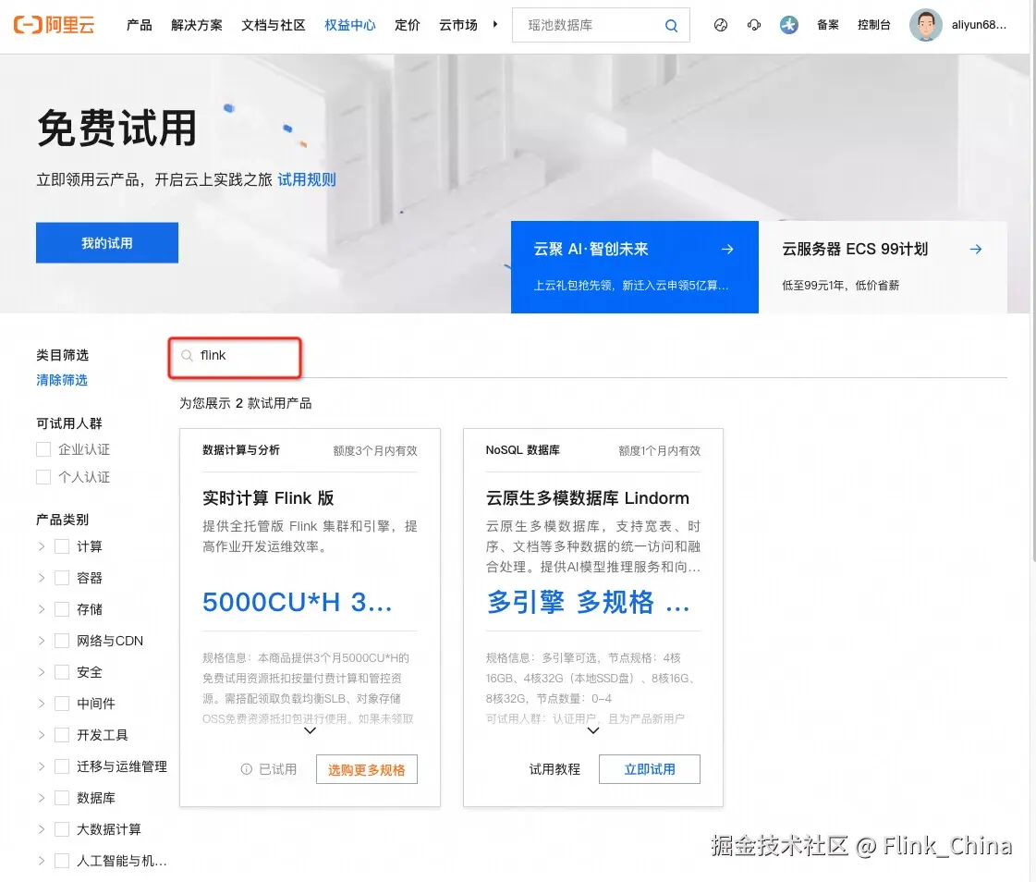Viewport: 1036px width, 882px height.
Task: Tick the 开发工具 category checkbox
Action: pos(62,735)
